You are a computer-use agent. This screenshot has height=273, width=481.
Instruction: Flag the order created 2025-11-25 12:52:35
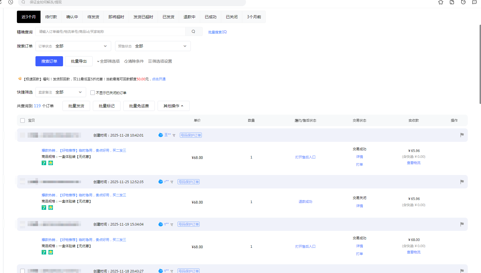click(462, 182)
